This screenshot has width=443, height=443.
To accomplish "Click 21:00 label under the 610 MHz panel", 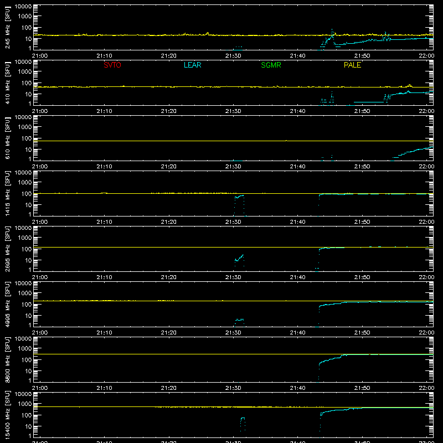I will (40, 167).
